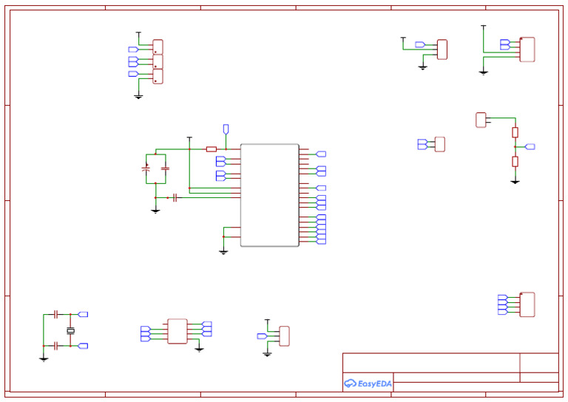Select the middle of the three stacked connectors
568x402 pixels.
(x=158, y=62)
